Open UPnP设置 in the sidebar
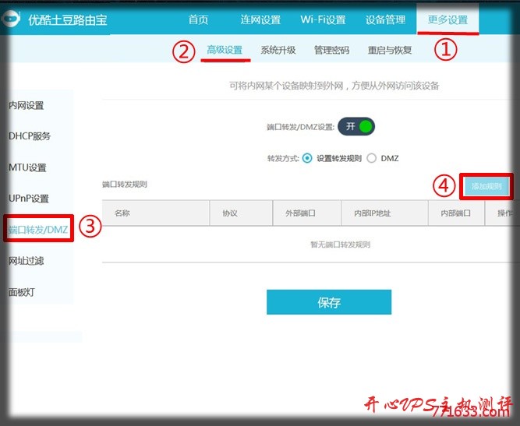The width and height of the screenshot is (520, 426). point(29,199)
